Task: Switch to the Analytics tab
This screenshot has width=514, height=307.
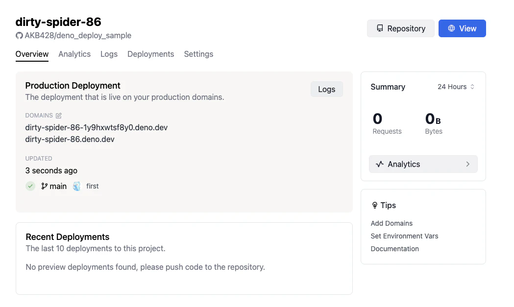Action: (74, 54)
